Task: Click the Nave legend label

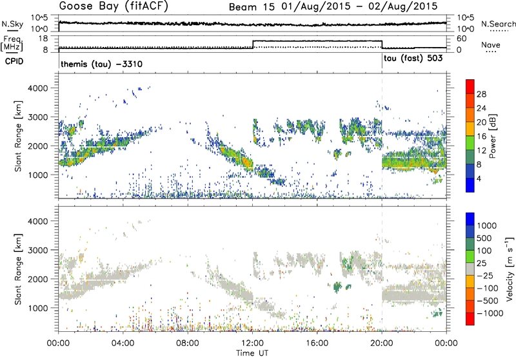Action: pyautogui.click(x=490, y=44)
